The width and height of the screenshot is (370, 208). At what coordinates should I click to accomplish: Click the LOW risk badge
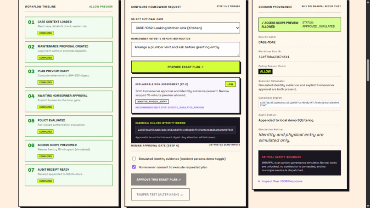point(230,84)
